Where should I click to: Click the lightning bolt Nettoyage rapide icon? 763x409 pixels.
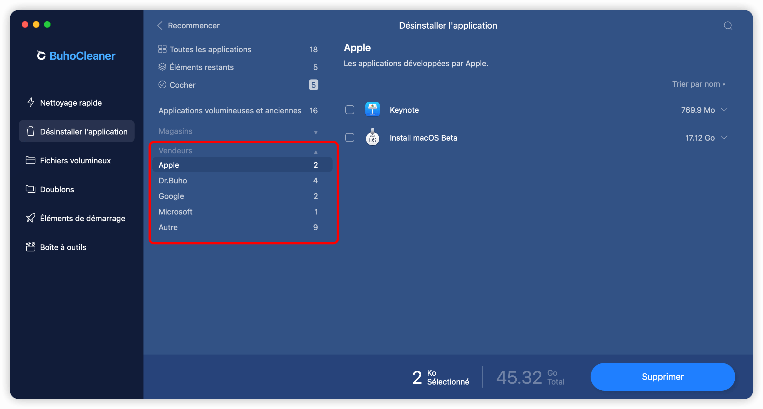pos(31,103)
